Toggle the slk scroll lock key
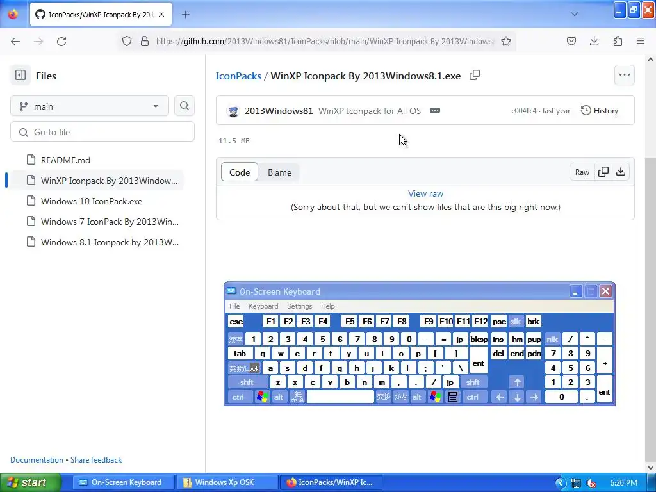The image size is (656, 492). pyautogui.click(x=516, y=322)
